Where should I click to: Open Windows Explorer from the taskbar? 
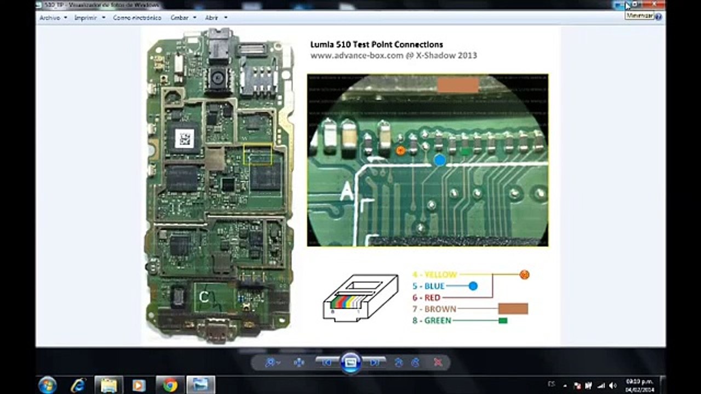point(108,385)
